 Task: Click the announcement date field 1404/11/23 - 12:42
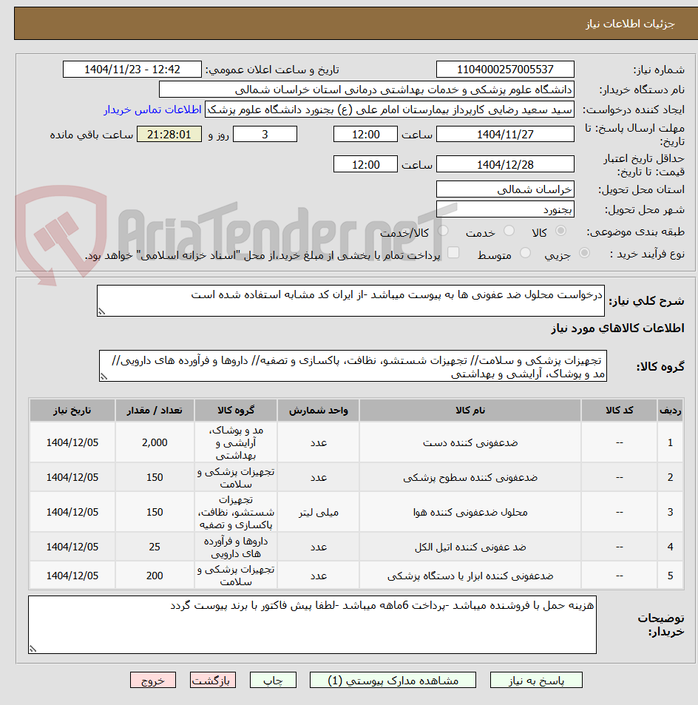coord(132,70)
